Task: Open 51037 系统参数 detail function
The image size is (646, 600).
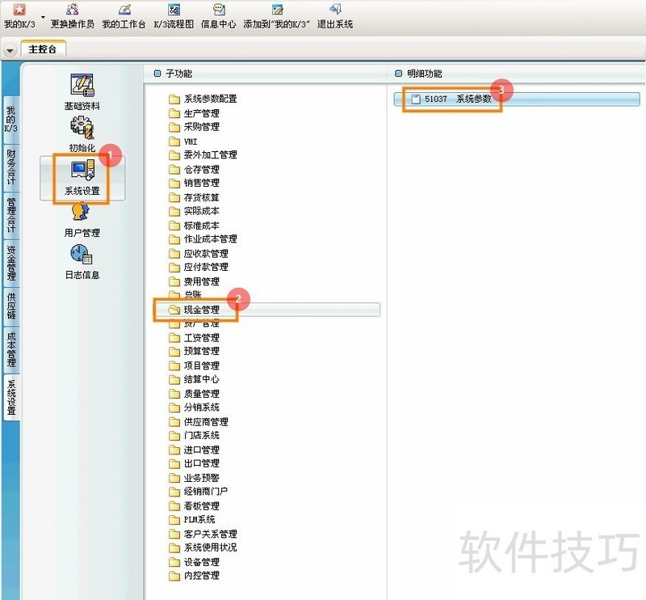Action: coord(457,99)
